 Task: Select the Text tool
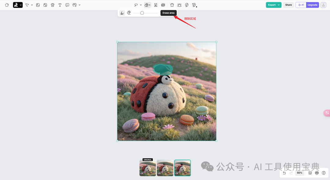tap(60, 5)
